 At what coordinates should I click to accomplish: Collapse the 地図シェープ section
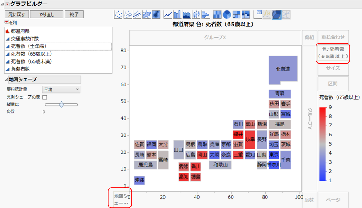point(7,79)
